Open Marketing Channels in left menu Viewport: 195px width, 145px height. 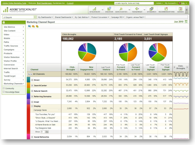[14, 84]
